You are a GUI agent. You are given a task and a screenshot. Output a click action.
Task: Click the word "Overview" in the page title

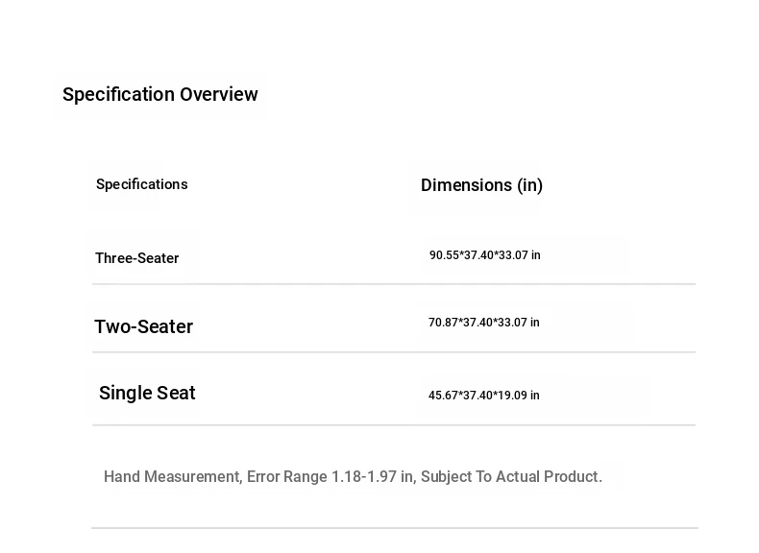coord(219,94)
